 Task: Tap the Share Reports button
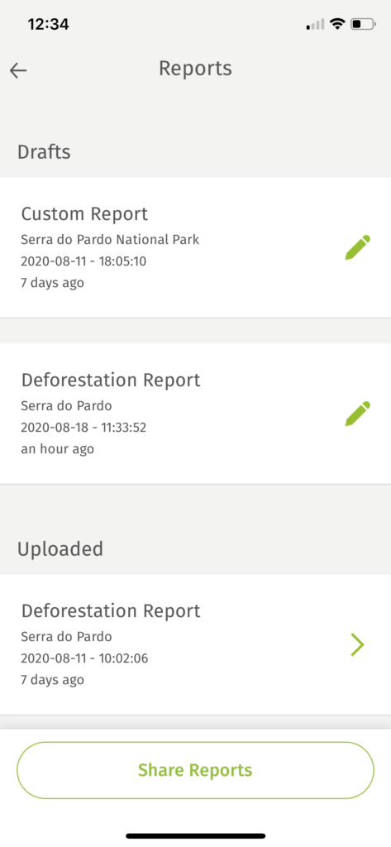click(195, 770)
